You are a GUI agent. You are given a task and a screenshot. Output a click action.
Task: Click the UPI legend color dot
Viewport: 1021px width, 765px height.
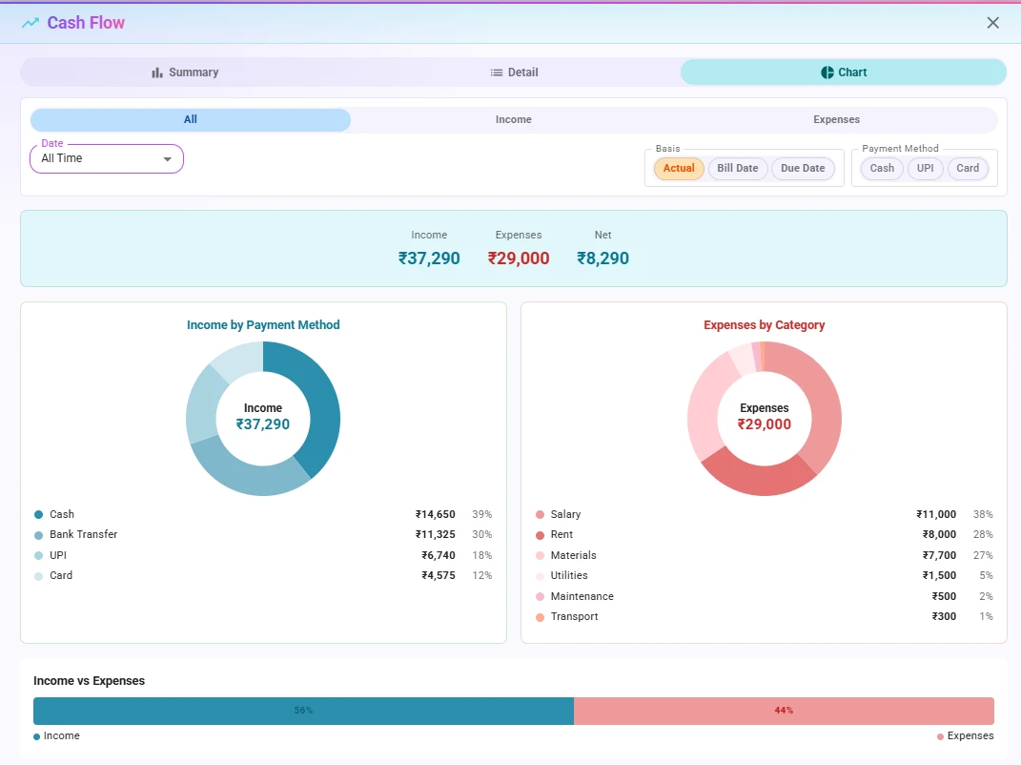[x=38, y=556]
